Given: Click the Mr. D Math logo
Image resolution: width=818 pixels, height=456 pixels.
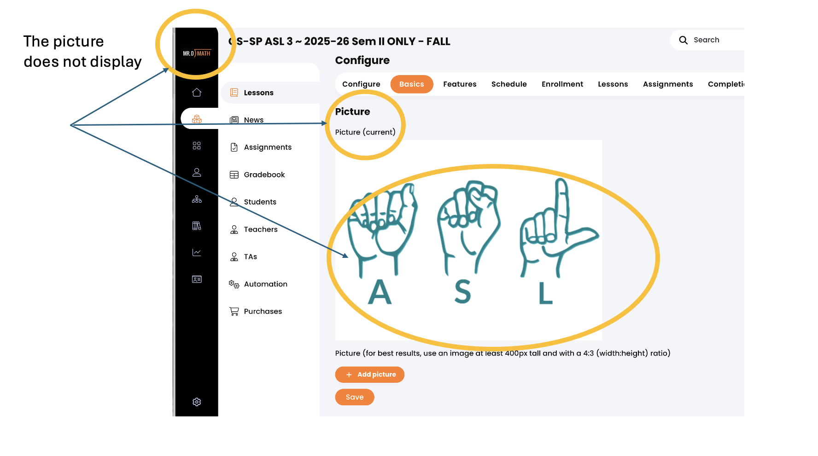Looking at the screenshot, I should [x=197, y=53].
